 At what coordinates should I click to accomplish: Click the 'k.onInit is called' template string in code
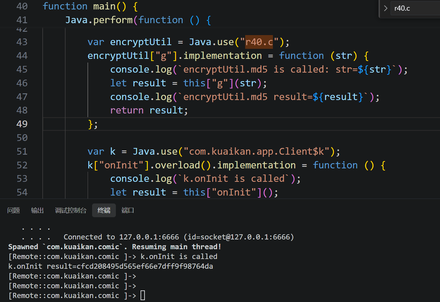pyautogui.click(x=234, y=179)
